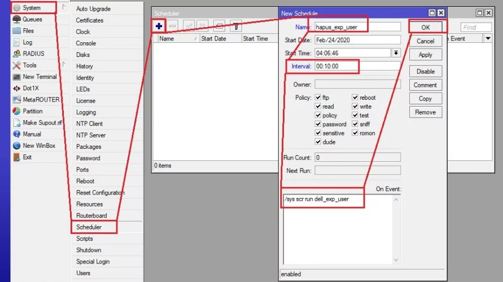Click the remove (minus) icon in Scheduler toolbar
The image size is (503, 282).
[x=173, y=27]
